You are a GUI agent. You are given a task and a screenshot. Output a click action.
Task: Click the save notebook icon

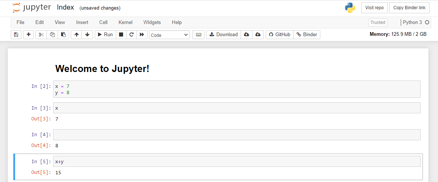[x=16, y=35]
